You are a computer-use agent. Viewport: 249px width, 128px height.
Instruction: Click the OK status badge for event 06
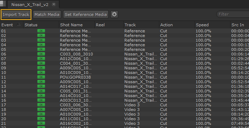tap(41, 54)
